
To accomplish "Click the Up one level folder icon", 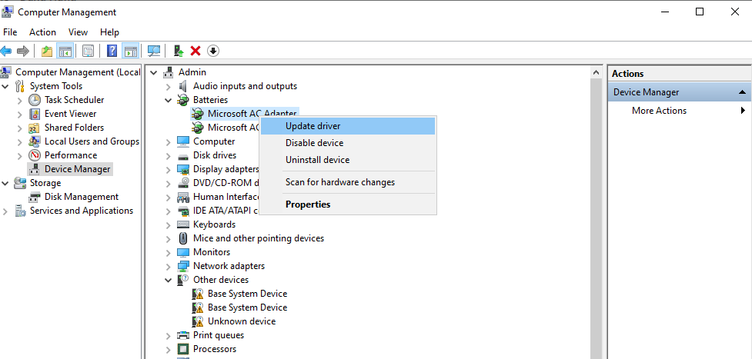I will tap(47, 51).
